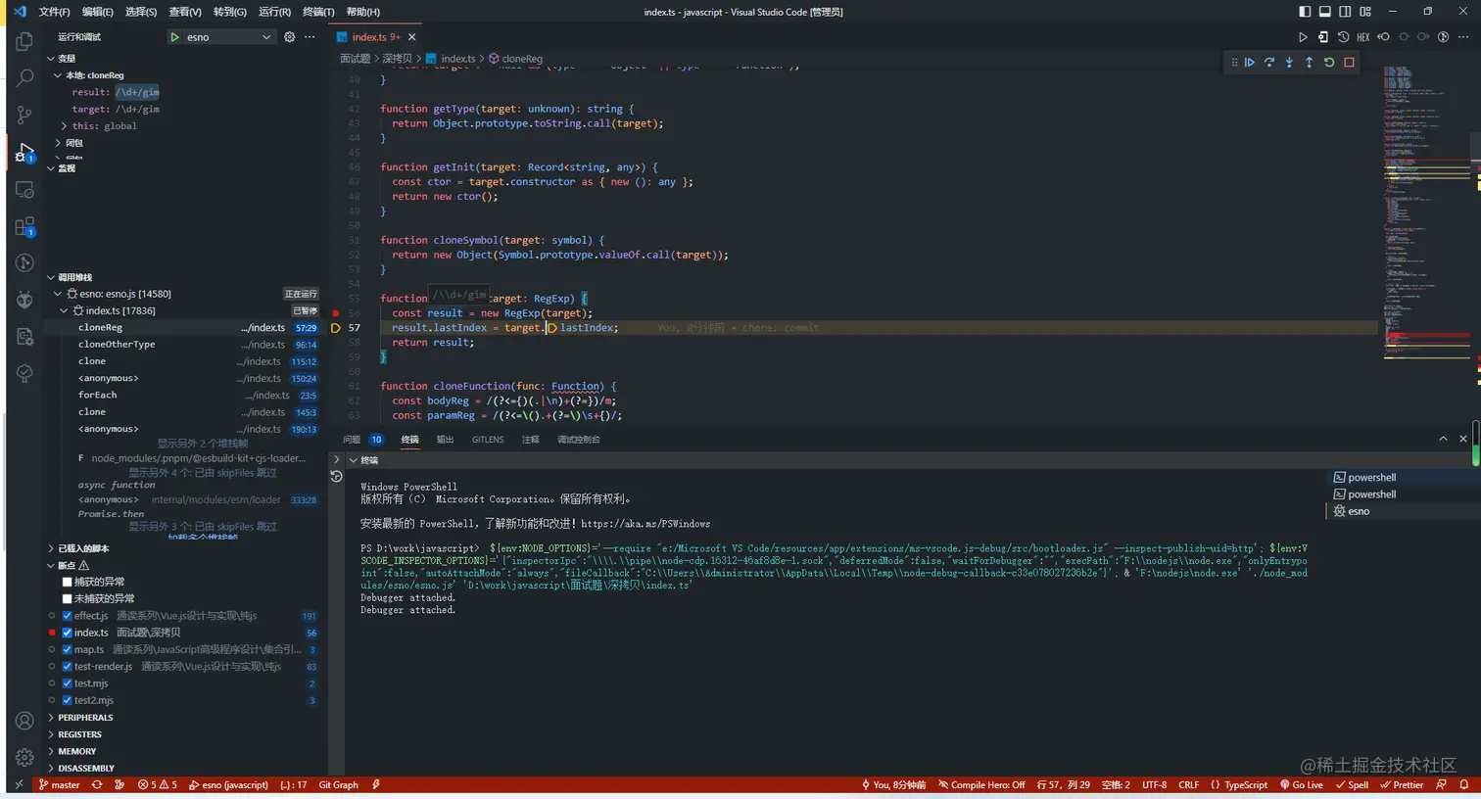Click Continue in the debug toolbar

pos(1250,62)
